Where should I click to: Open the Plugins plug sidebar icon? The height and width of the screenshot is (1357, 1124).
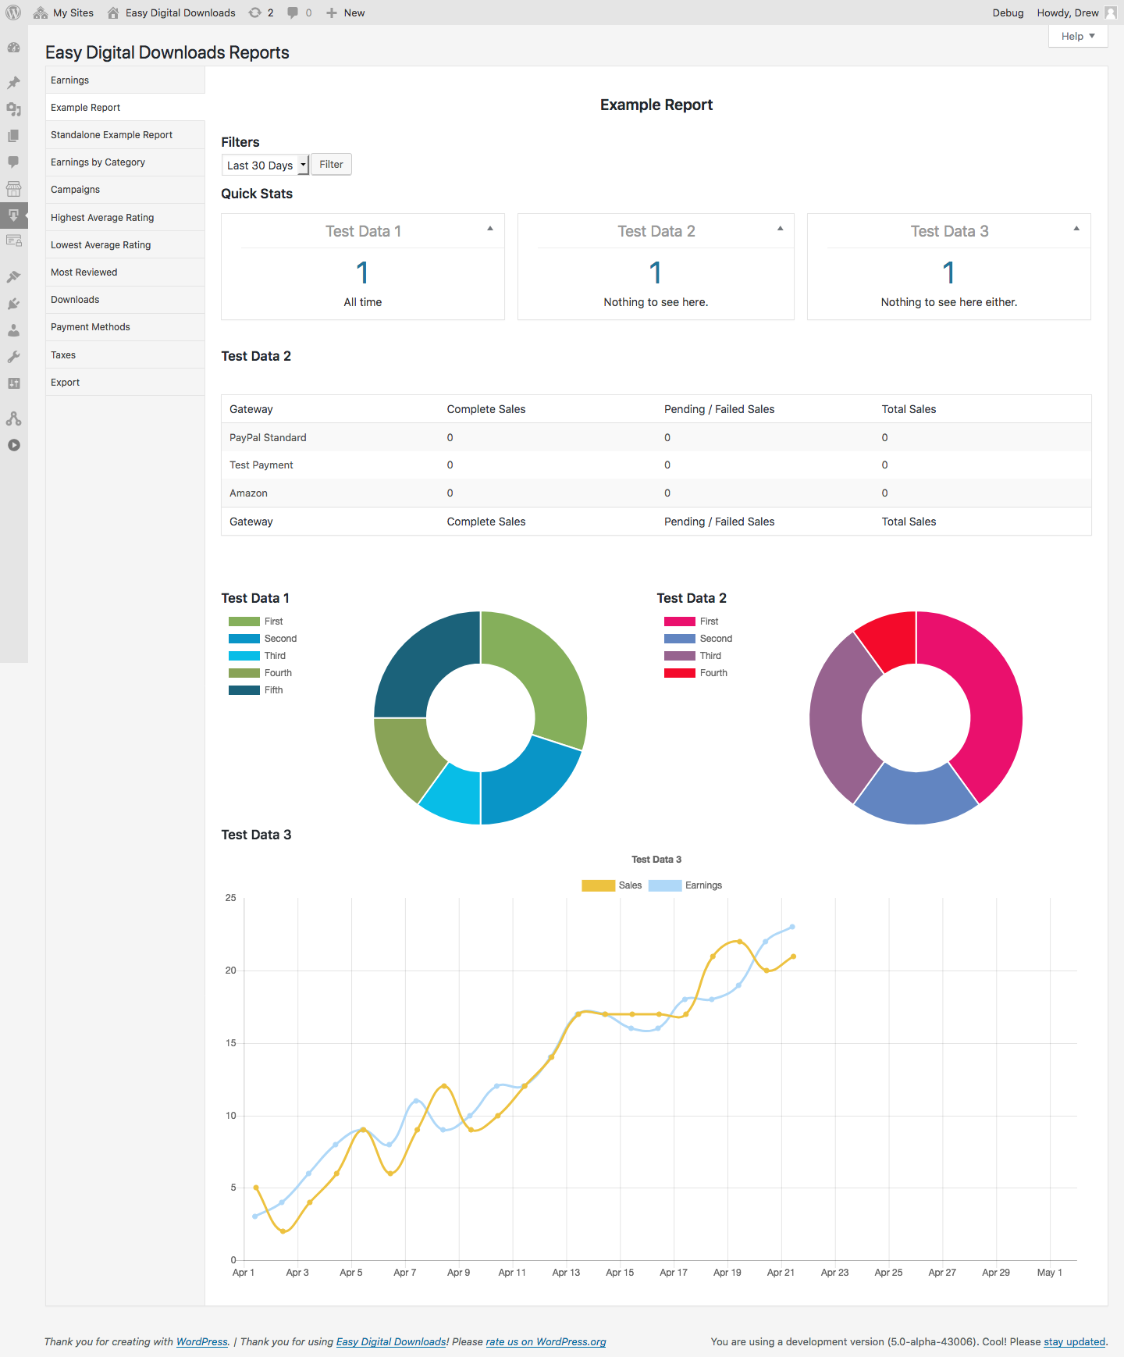coord(13,304)
